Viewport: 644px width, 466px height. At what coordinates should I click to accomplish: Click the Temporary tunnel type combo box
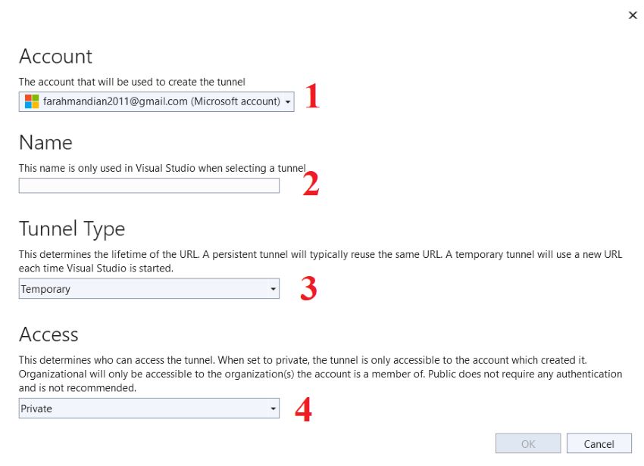click(149, 289)
